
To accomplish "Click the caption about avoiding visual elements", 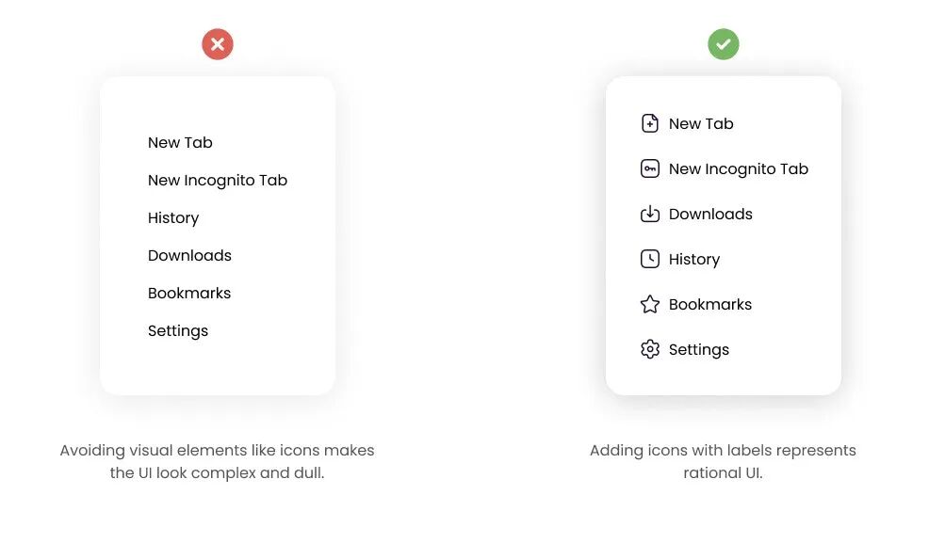I will (x=218, y=461).
